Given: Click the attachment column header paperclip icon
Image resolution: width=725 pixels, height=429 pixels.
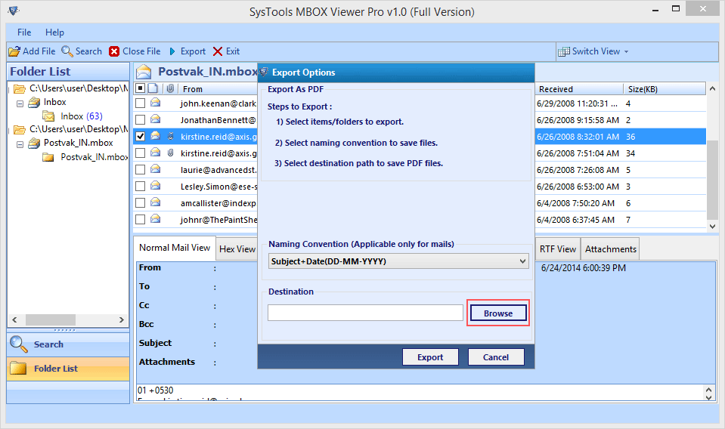Looking at the screenshot, I should click(x=170, y=88).
